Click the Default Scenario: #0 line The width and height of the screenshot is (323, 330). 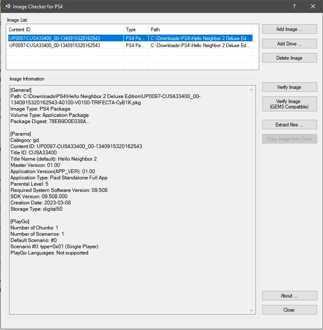point(33,240)
